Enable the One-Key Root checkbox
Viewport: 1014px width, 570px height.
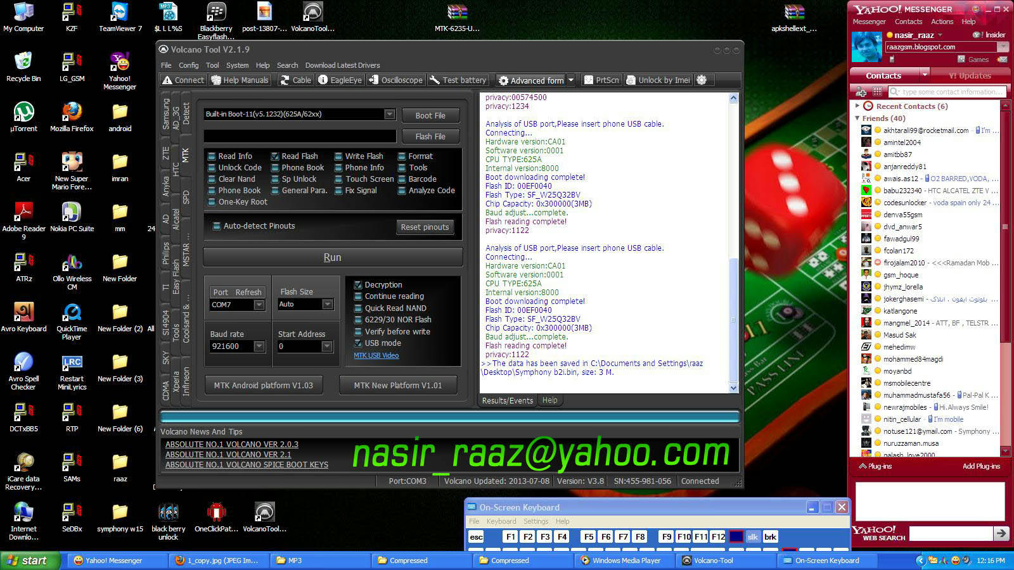click(212, 201)
